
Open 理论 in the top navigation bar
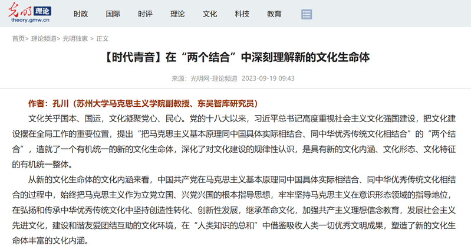(177, 14)
